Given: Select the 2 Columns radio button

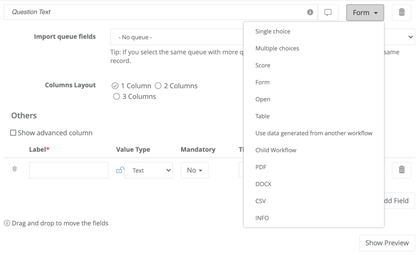Looking at the screenshot, I should pyautogui.click(x=158, y=86).
